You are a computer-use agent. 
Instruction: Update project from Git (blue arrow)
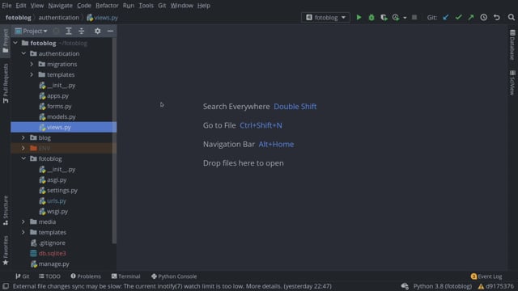pos(446,18)
